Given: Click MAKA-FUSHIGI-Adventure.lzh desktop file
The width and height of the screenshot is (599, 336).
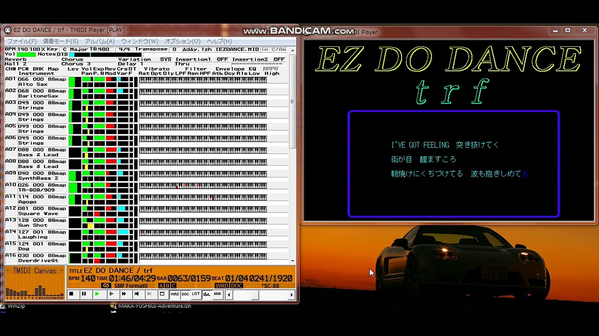Looking at the screenshot, I should [x=154, y=306].
